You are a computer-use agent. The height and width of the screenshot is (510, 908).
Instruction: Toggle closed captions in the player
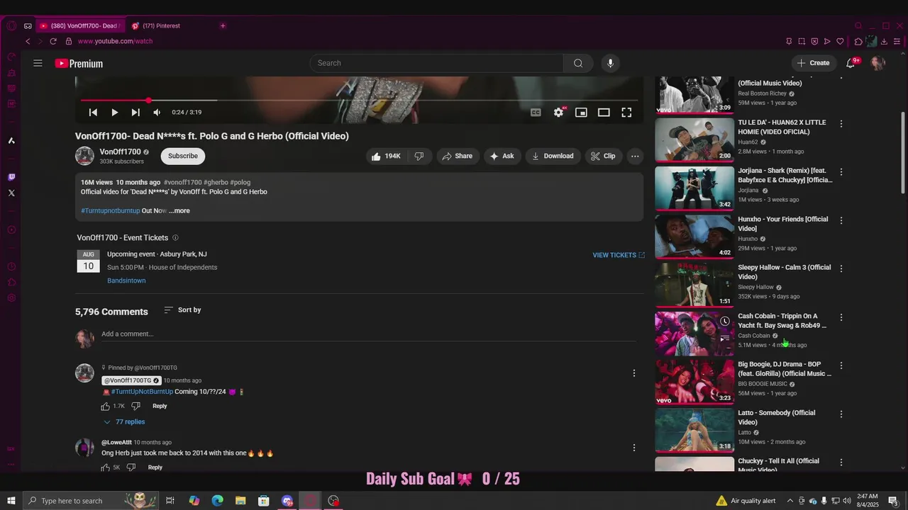click(x=536, y=113)
